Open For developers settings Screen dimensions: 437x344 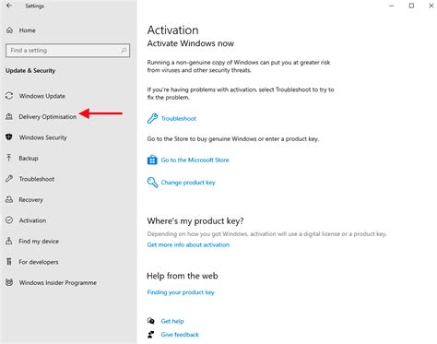tap(39, 262)
